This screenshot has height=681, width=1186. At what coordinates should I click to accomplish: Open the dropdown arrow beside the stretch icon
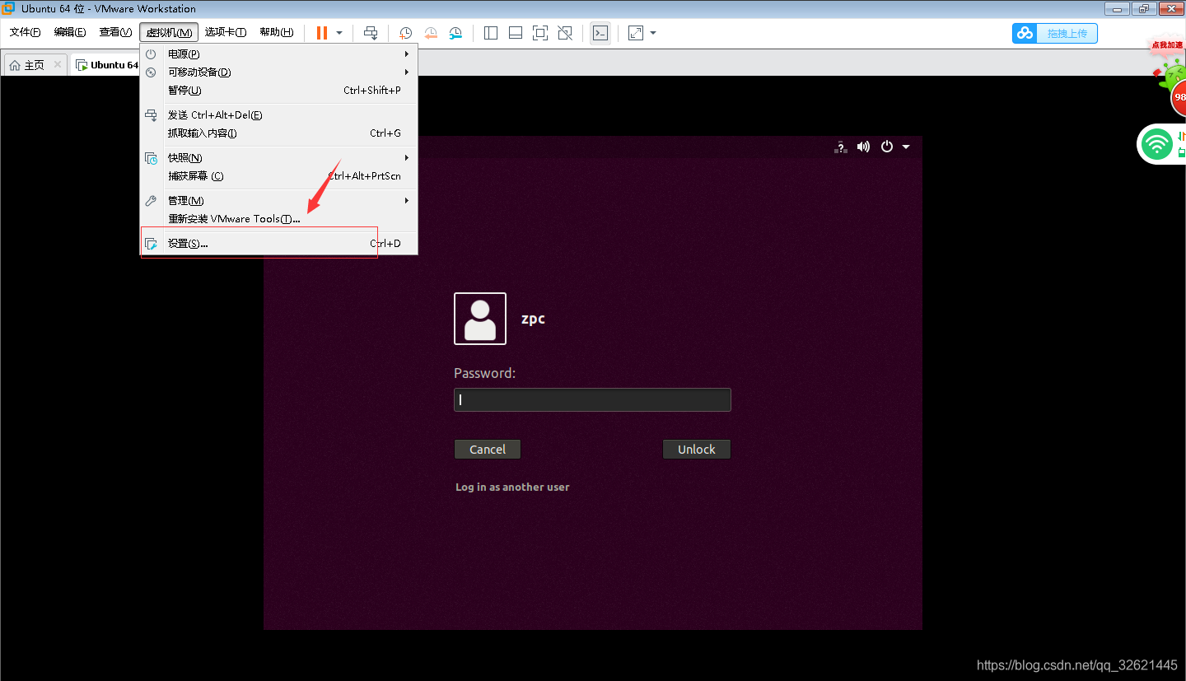click(x=653, y=33)
